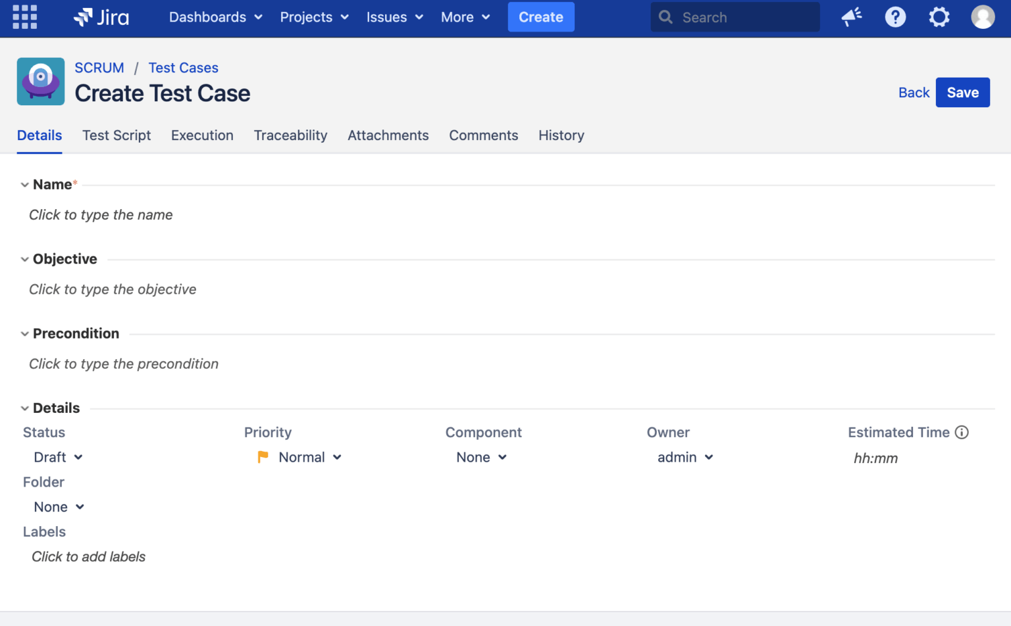This screenshot has height=626, width=1011.
Task: Open the help icon
Action: (895, 17)
